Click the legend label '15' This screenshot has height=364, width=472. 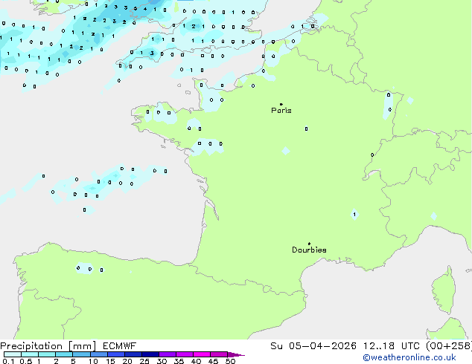tap(110, 361)
